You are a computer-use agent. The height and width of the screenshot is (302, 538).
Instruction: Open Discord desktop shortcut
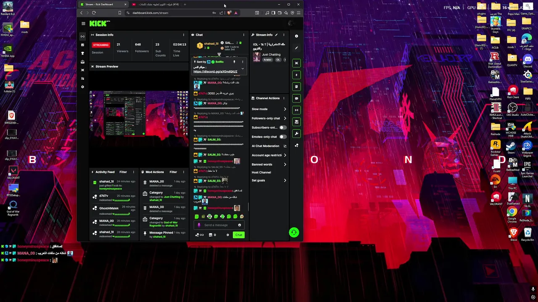527,60
